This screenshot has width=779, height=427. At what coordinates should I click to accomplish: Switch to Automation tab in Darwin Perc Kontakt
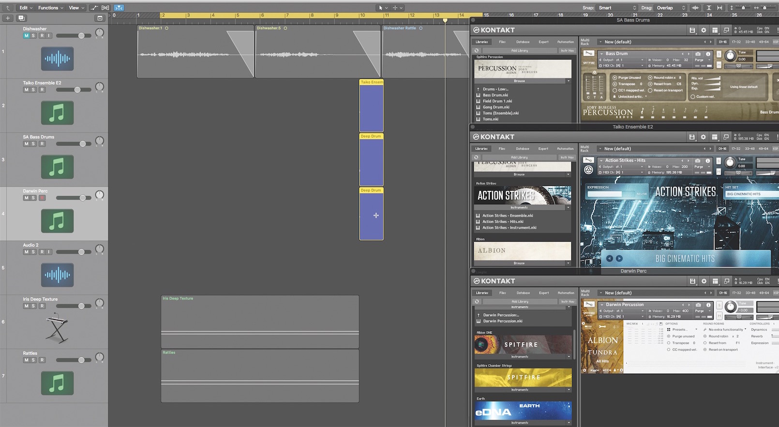coord(566,293)
